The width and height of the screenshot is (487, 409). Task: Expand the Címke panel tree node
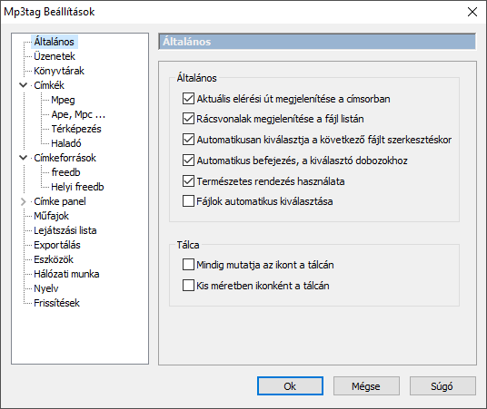[24, 201]
